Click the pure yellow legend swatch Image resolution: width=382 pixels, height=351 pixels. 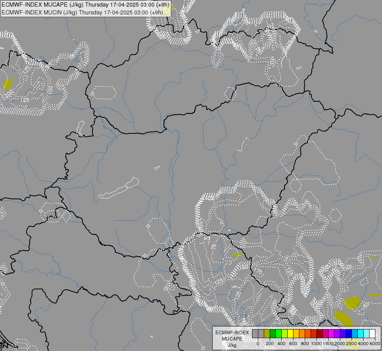click(290, 333)
